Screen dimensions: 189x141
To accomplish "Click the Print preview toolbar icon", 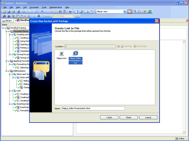I will coord(14,12).
